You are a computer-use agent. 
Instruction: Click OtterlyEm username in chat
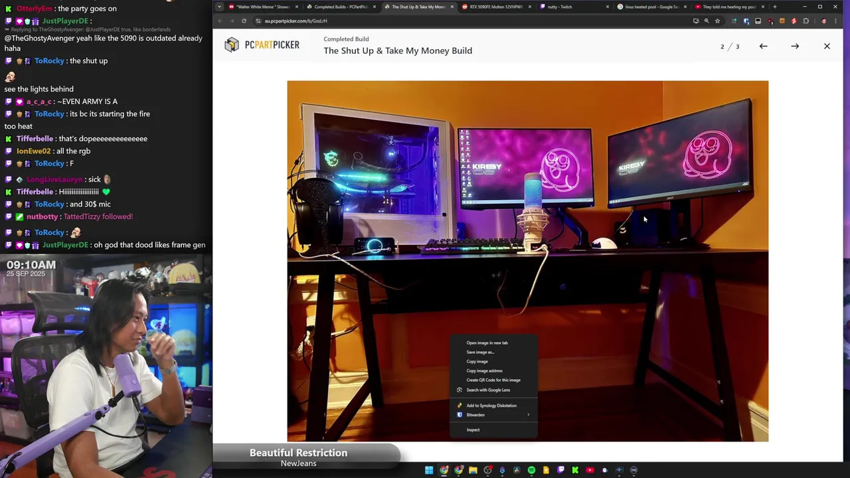(34, 9)
